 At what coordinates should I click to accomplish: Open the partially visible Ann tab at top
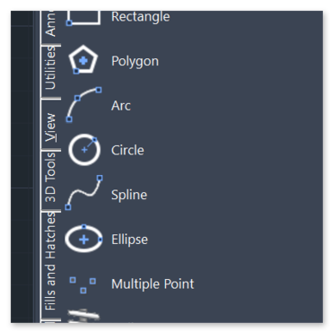point(50,24)
